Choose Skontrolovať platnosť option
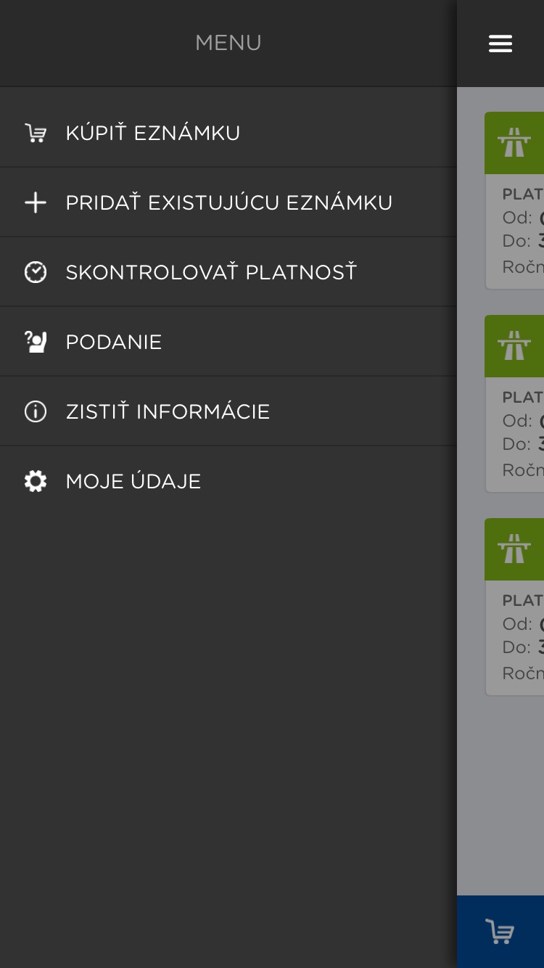 click(211, 272)
